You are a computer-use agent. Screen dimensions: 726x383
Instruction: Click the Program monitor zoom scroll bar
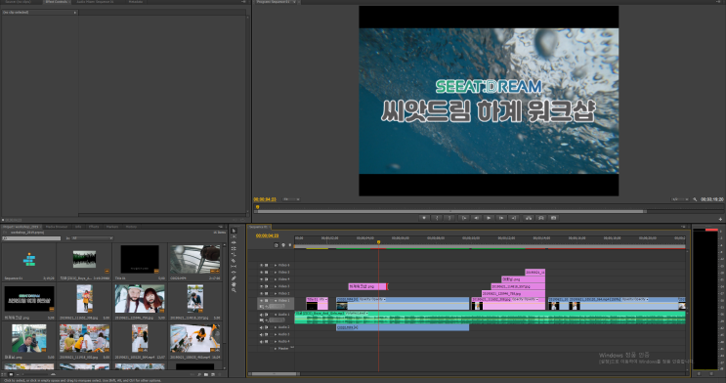(x=451, y=211)
